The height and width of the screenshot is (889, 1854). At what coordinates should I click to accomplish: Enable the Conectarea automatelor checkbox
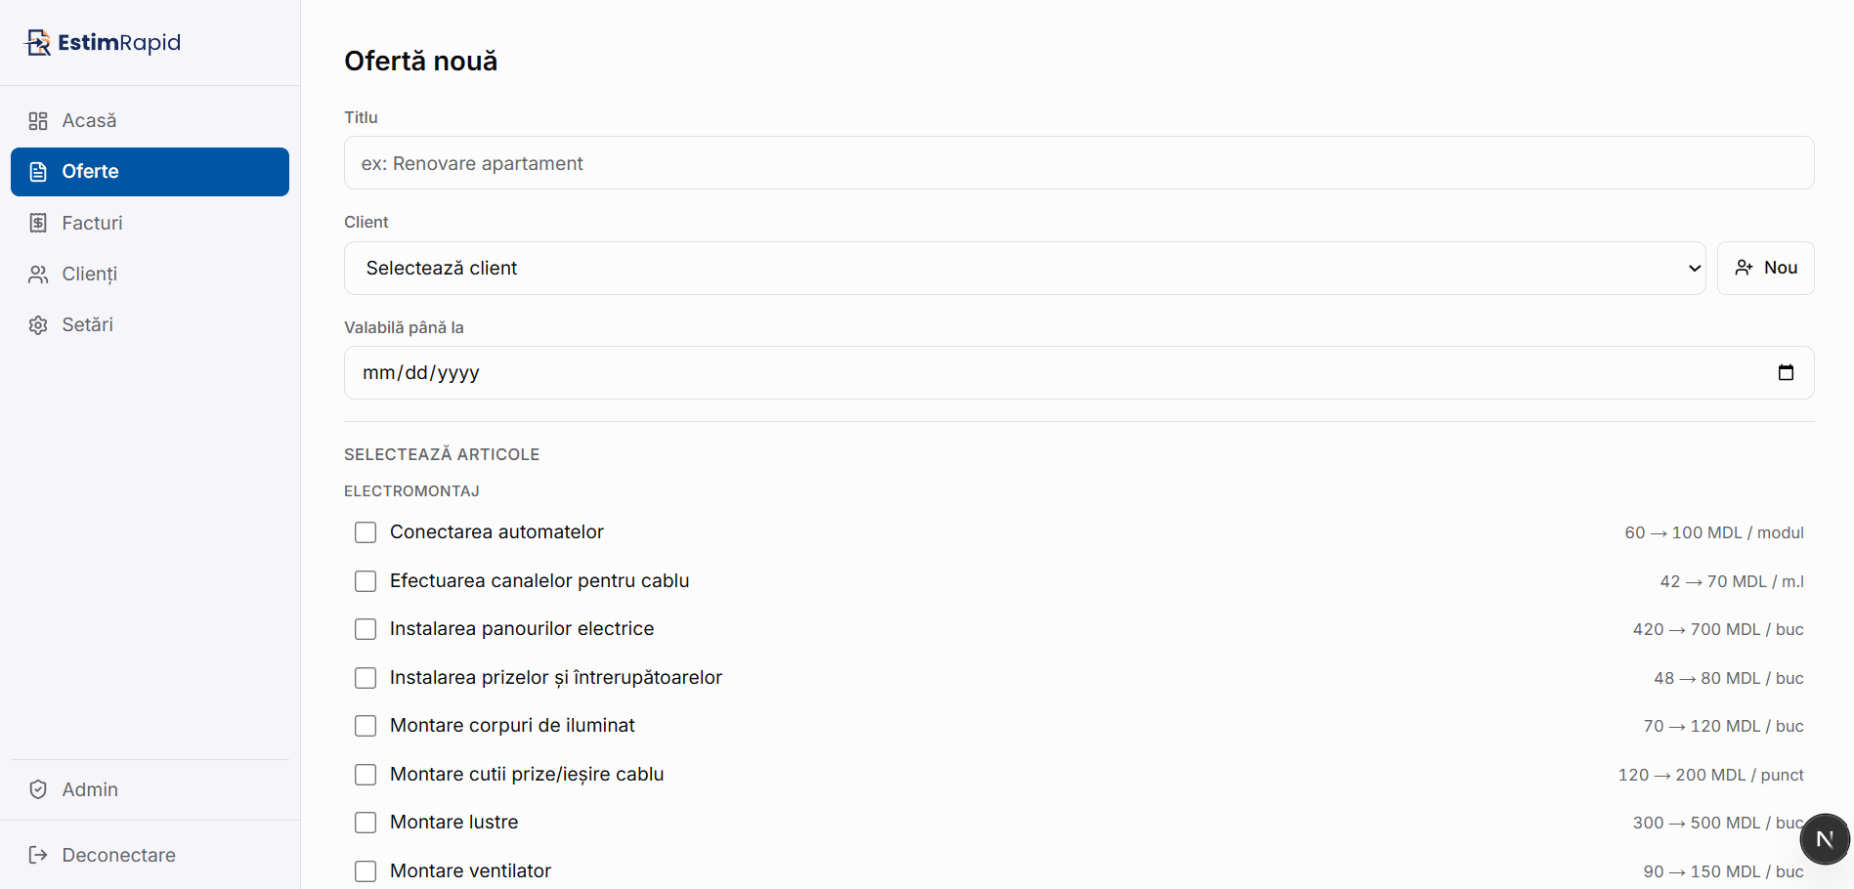tap(366, 532)
